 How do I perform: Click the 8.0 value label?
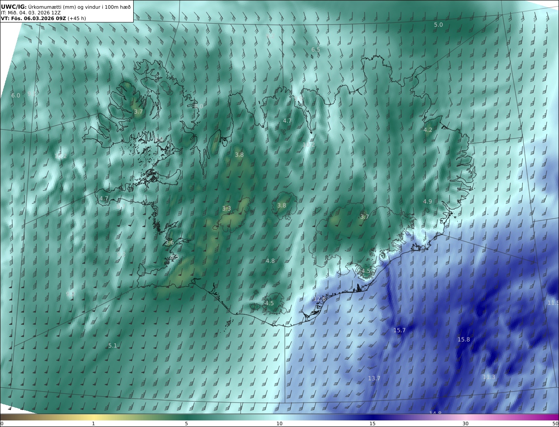[199, 106]
